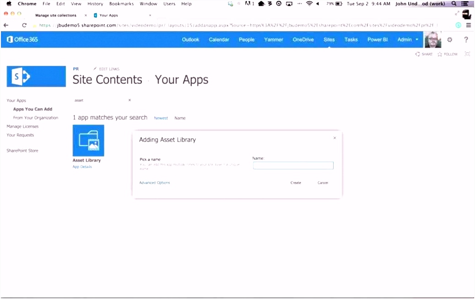Open the settings gear icon
The image size is (475, 299).
coord(449,40)
